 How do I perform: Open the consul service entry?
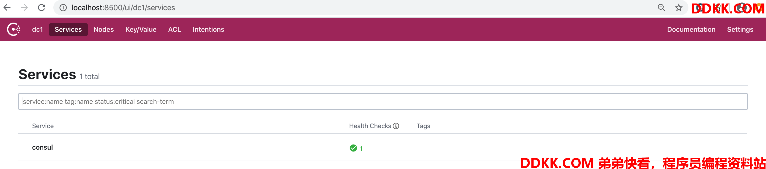tap(42, 147)
